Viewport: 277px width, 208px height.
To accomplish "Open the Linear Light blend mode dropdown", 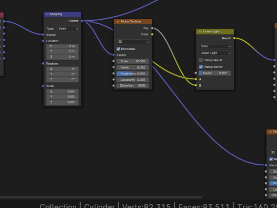I will coord(215,53).
